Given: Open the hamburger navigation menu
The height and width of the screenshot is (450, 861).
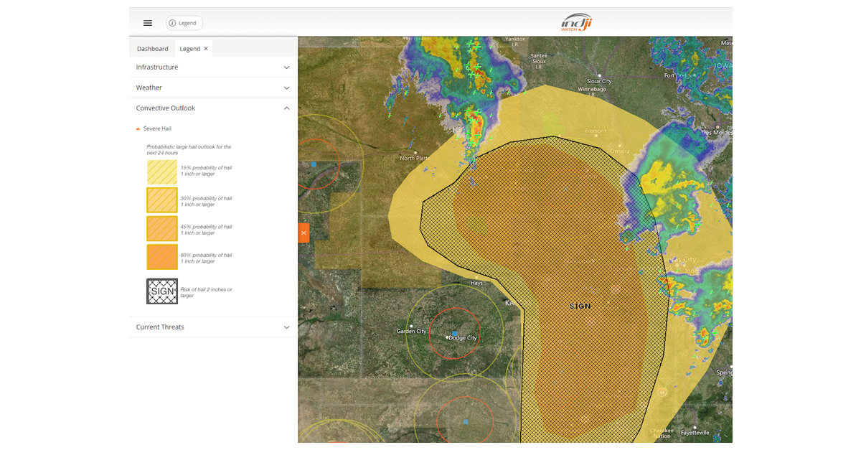Looking at the screenshot, I should [x=147, y=22].
